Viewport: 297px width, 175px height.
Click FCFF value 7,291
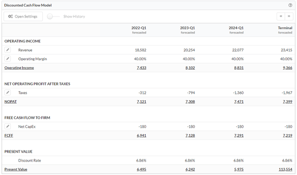(x=239, y=136)
